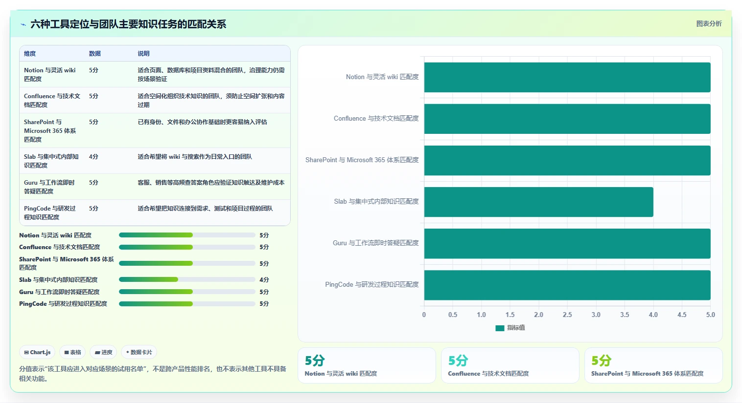Select the Slab bar in the chart
The image size is (742, 403).
click(538, 202)
